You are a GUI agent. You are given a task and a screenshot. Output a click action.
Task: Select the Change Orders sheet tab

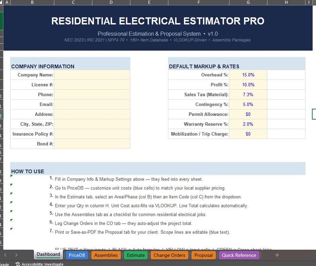click(169, 255)
